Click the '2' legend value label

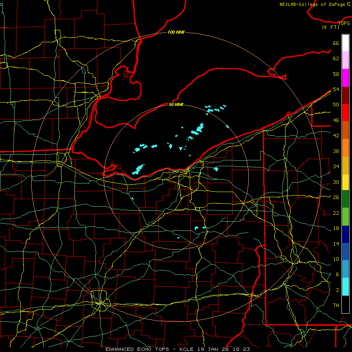click(x=338, y=290)
